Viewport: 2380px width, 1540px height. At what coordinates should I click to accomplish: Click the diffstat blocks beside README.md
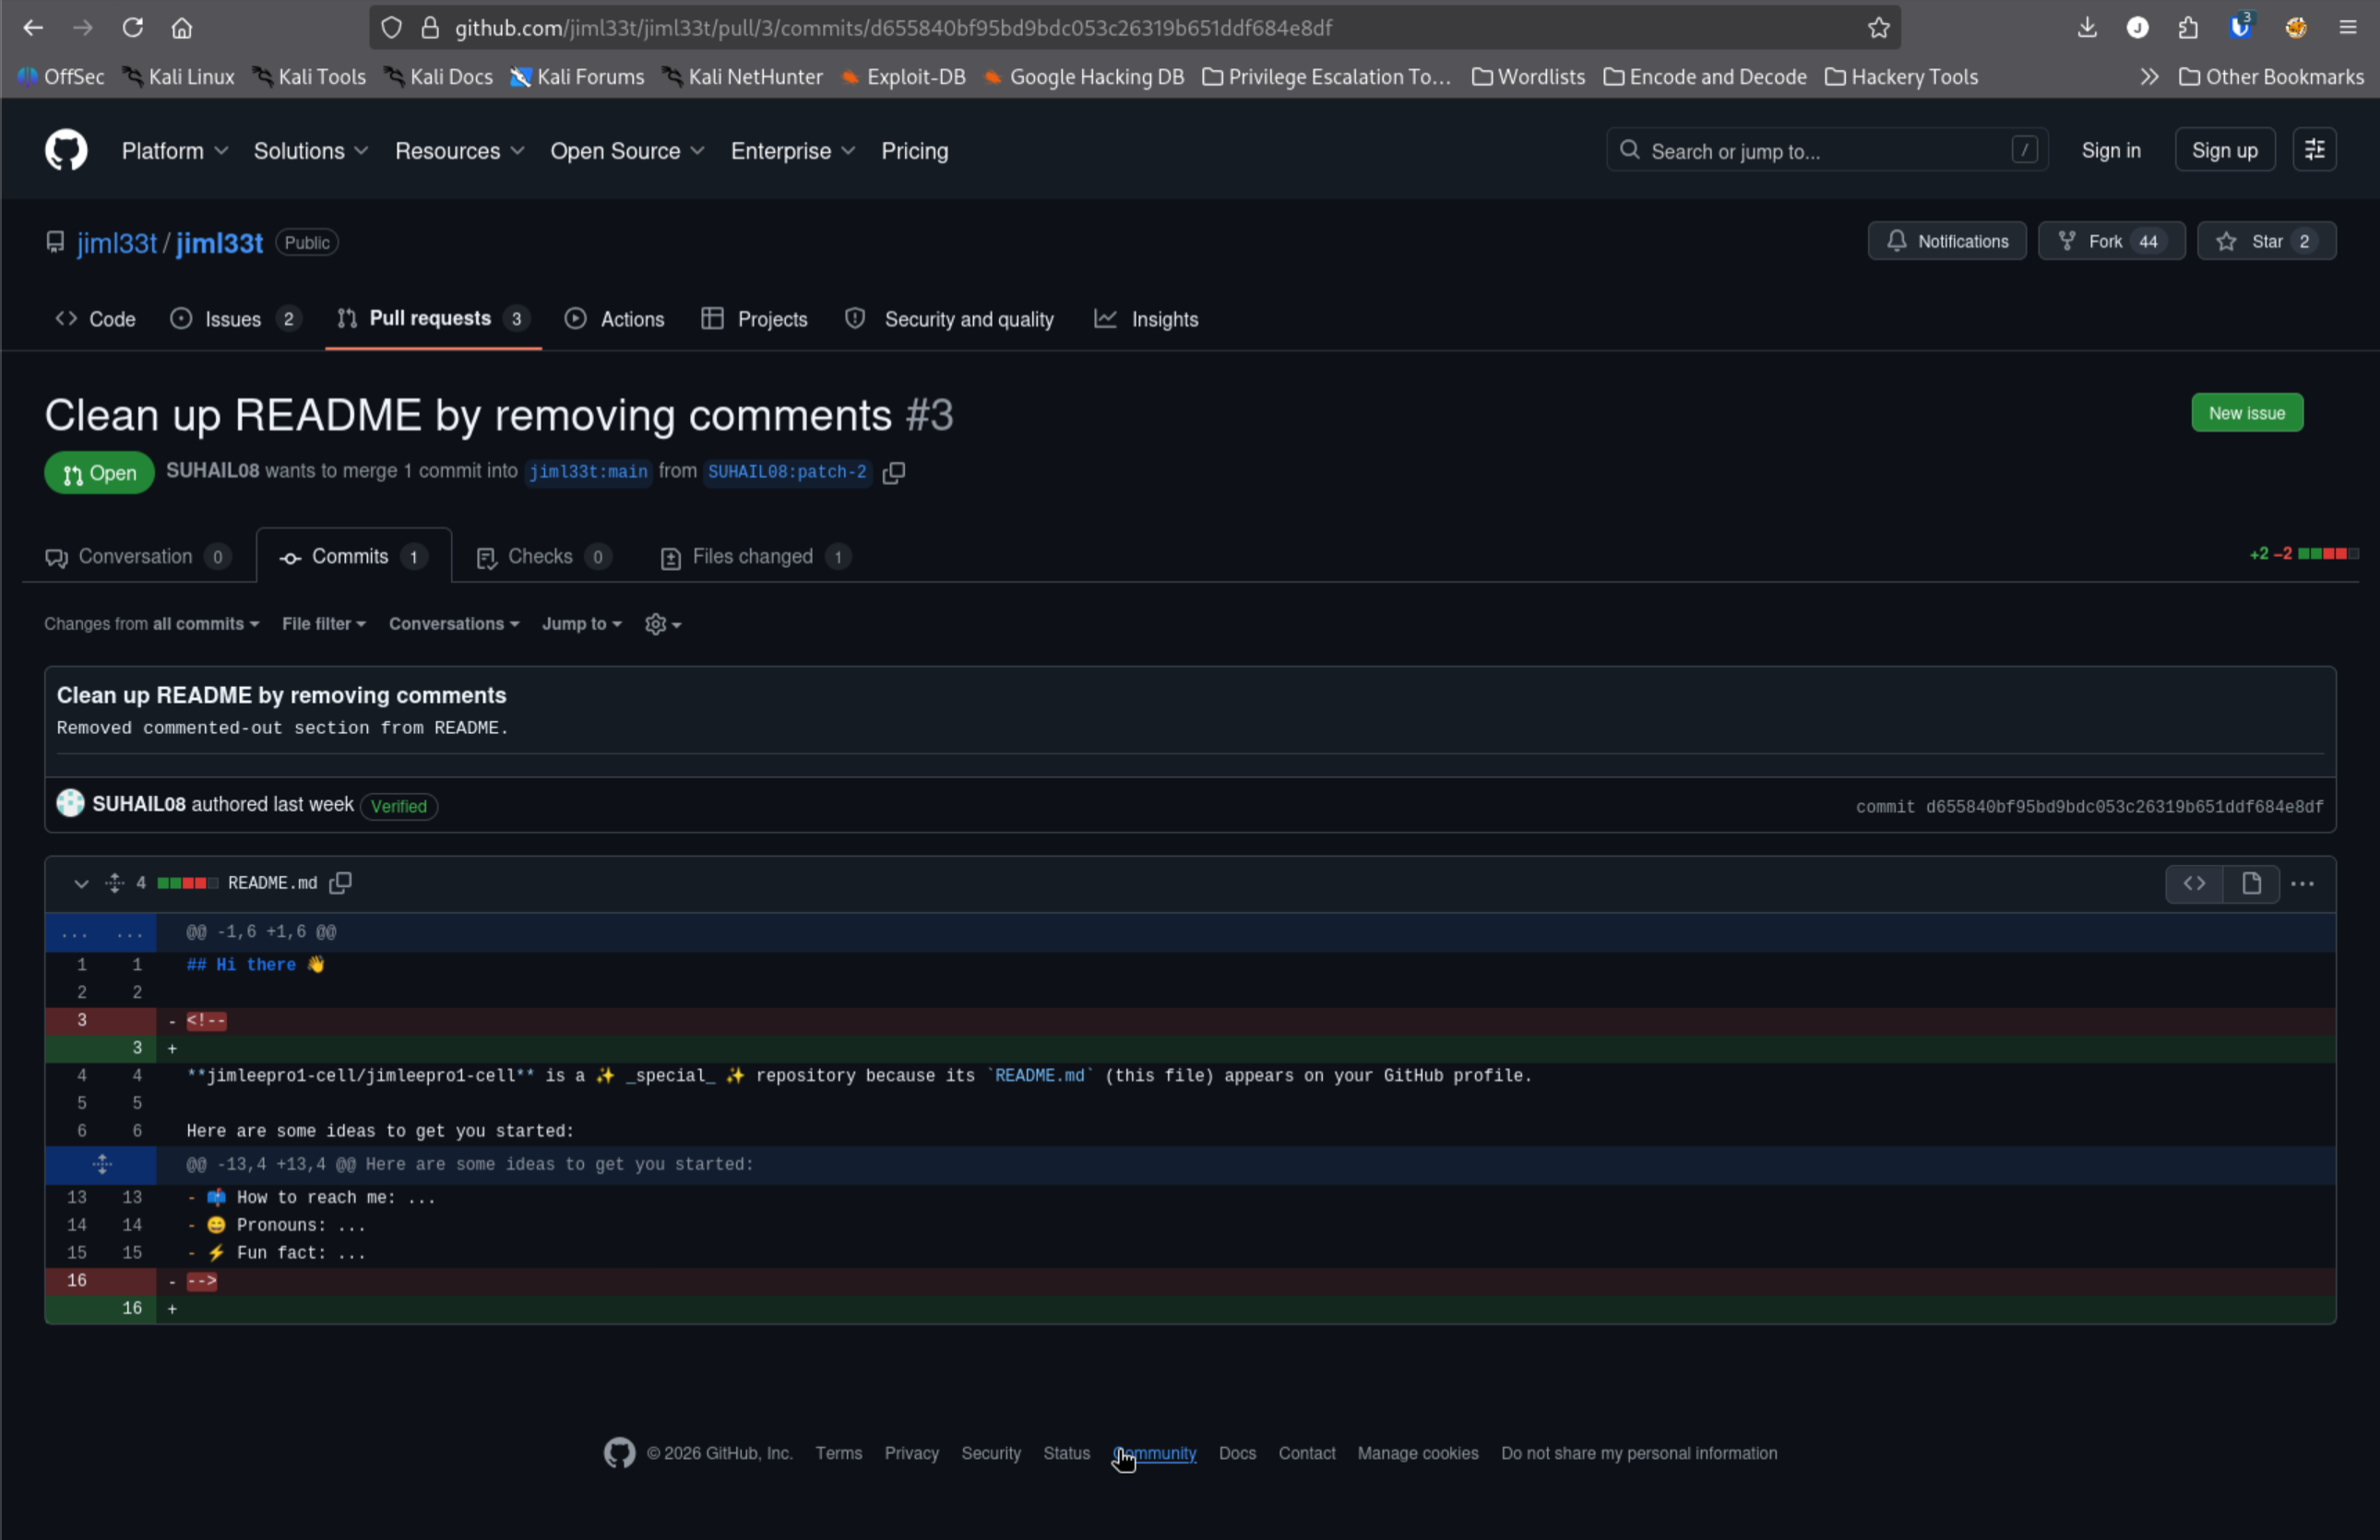pyautogui.click(x=187, y=883)
